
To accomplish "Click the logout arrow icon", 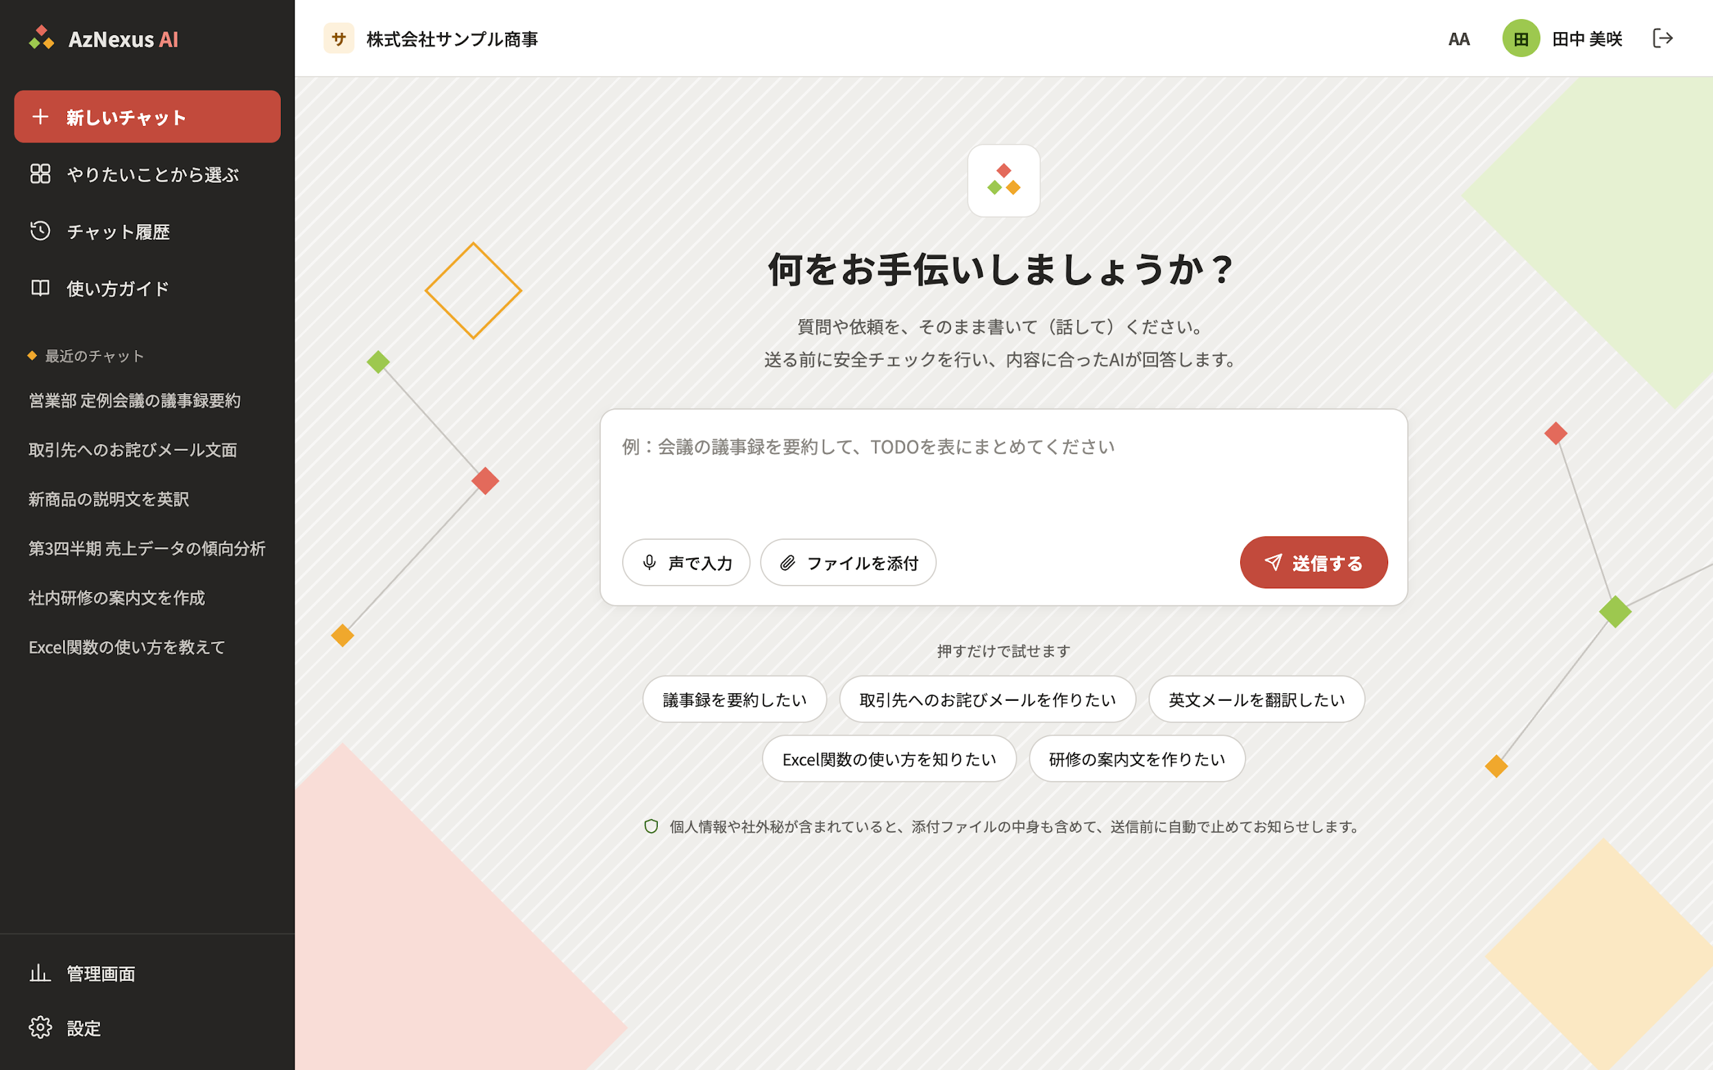I will point(1663,38).
